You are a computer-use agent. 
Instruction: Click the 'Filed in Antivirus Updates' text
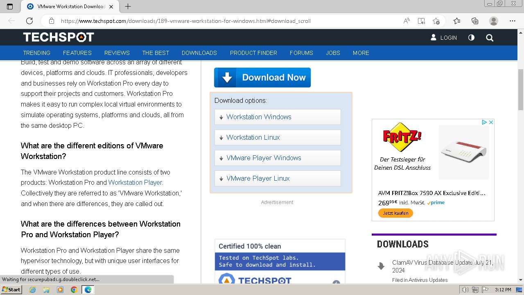420,280
